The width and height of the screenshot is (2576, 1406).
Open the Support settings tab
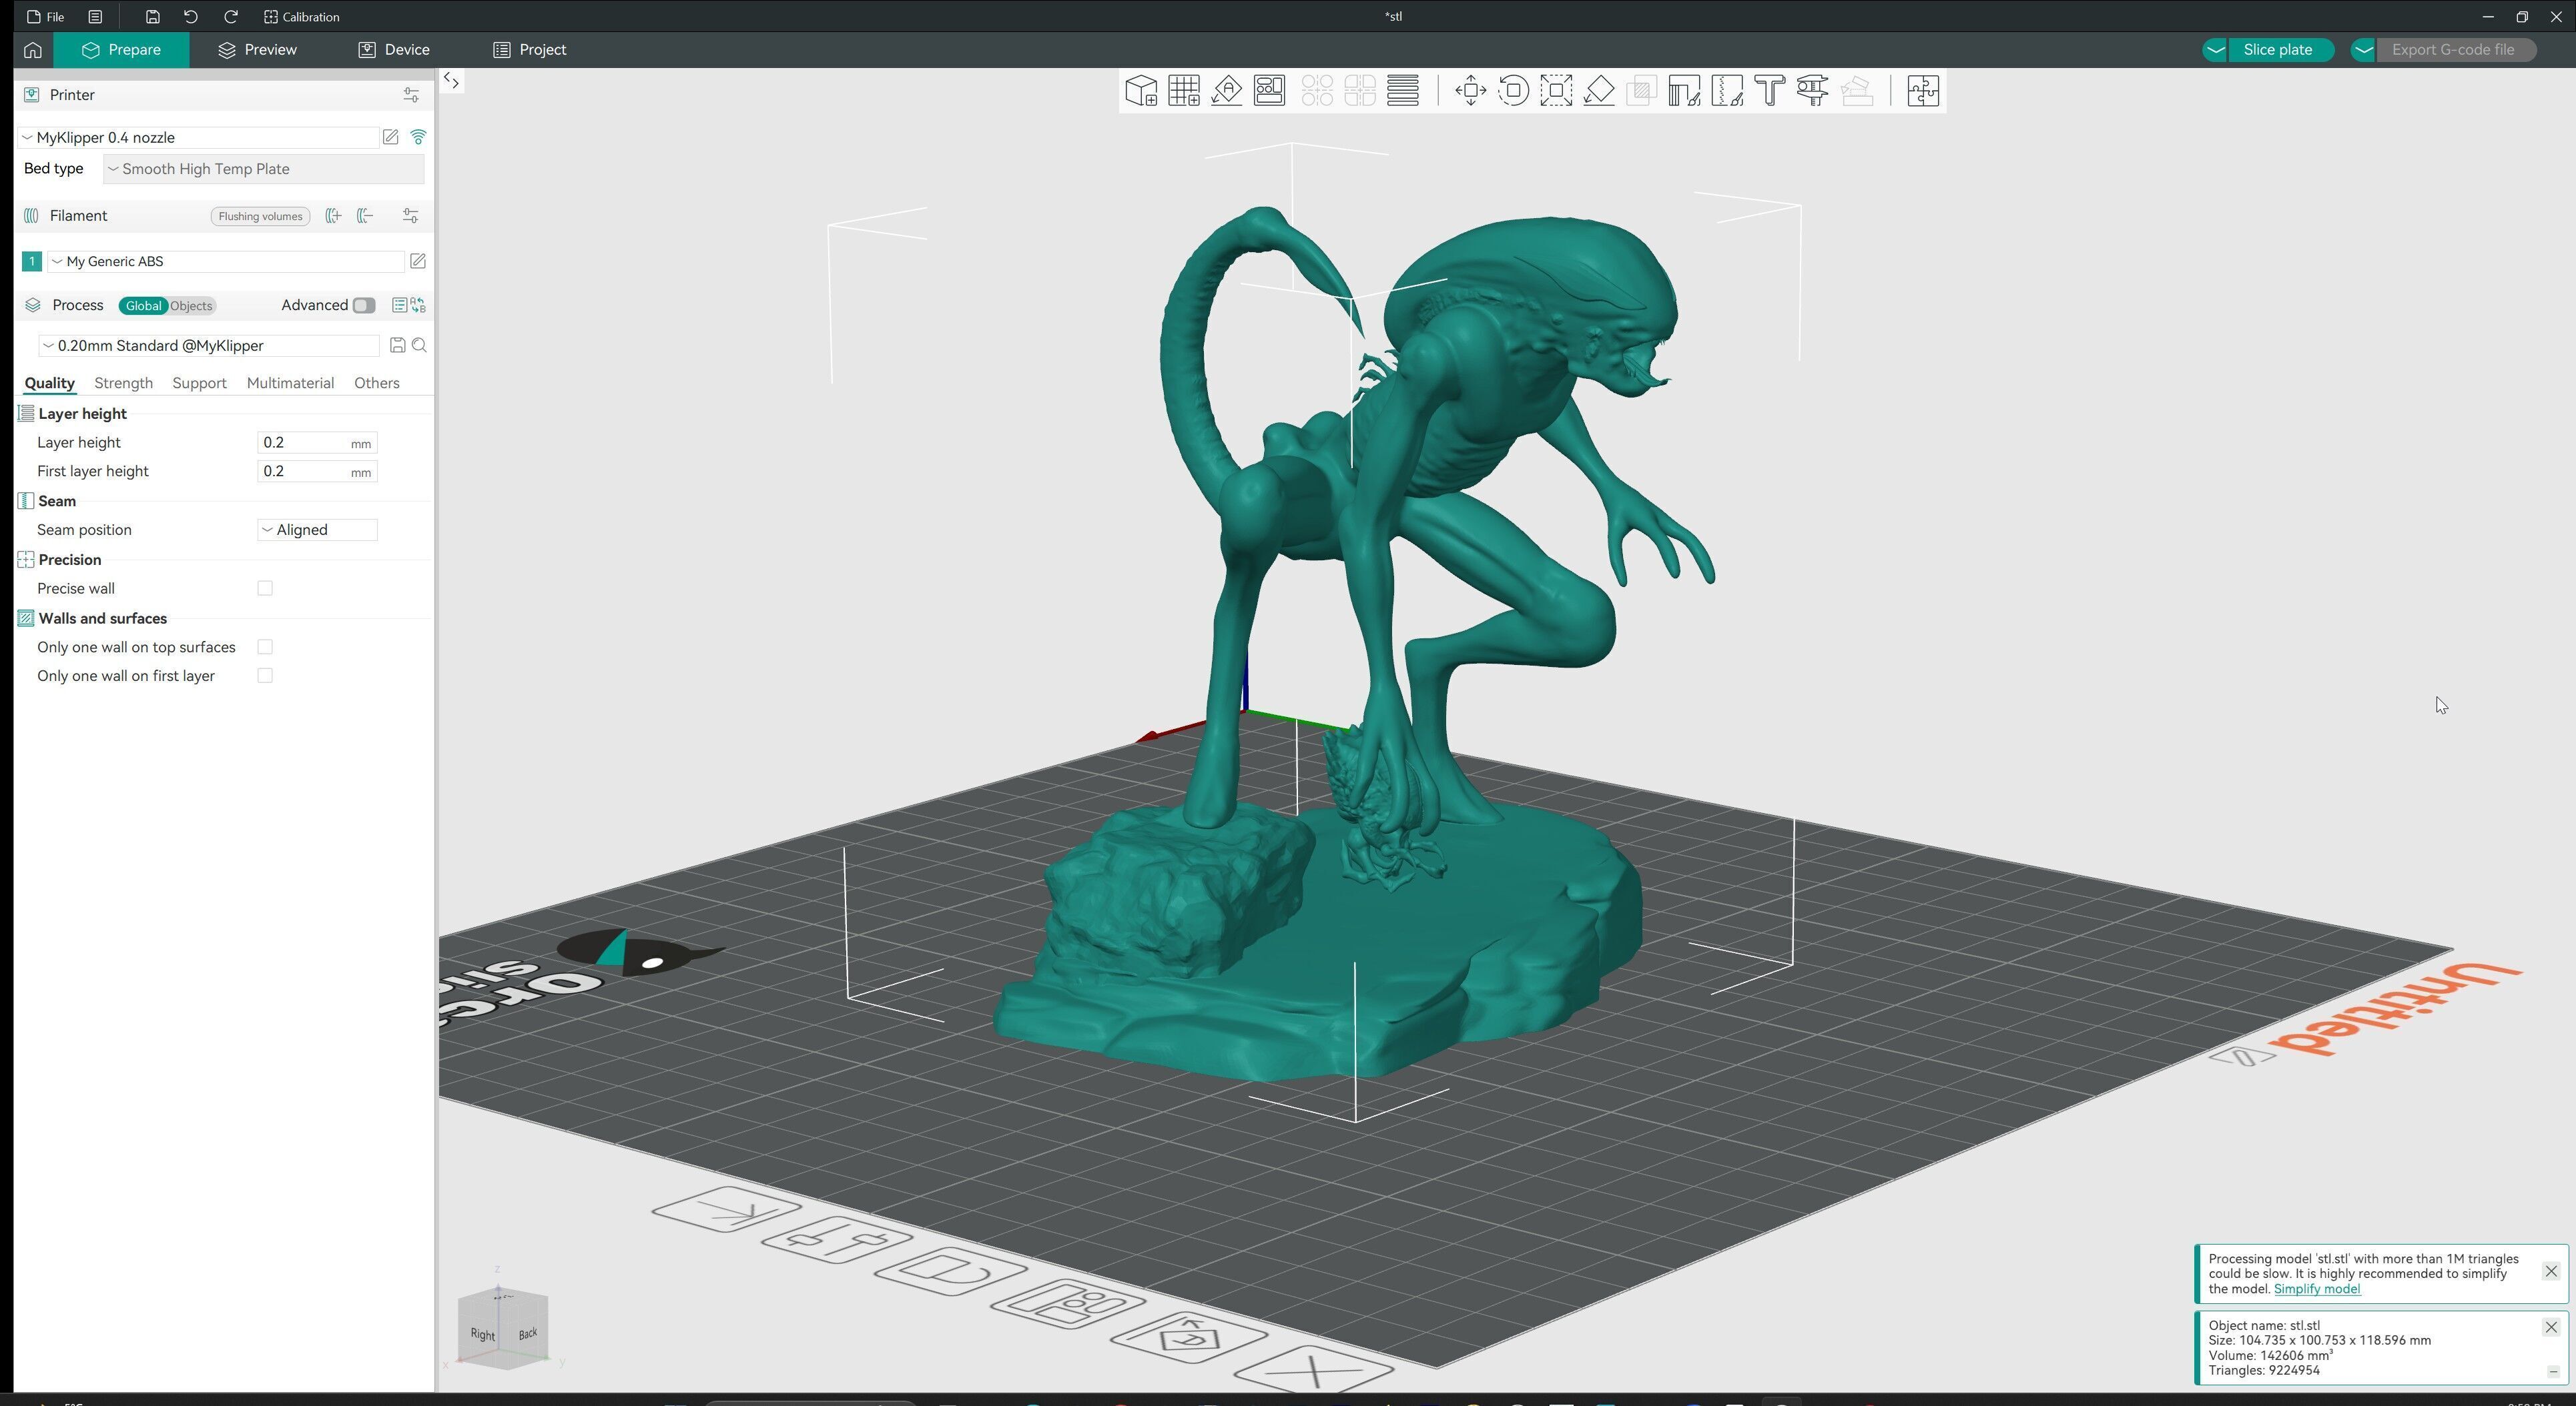coord(199,384)
